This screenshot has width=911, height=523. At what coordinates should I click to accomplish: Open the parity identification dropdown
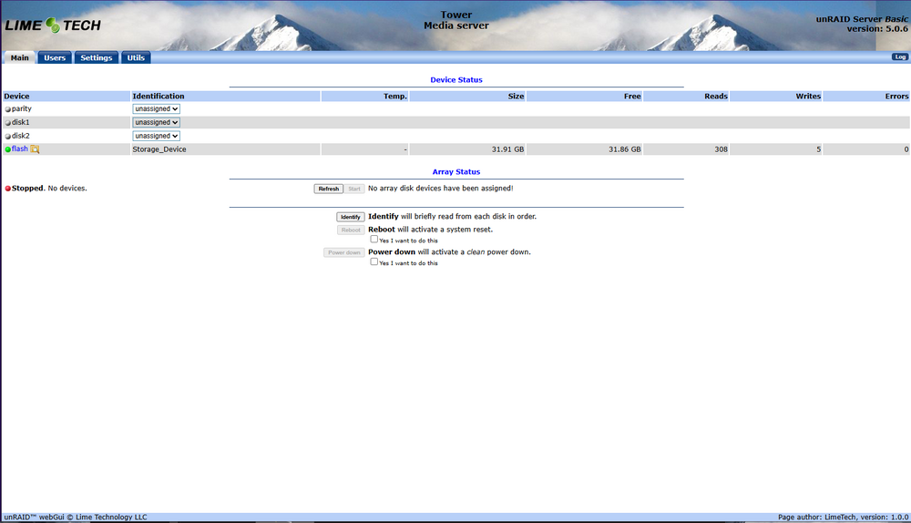coord(157,108)
